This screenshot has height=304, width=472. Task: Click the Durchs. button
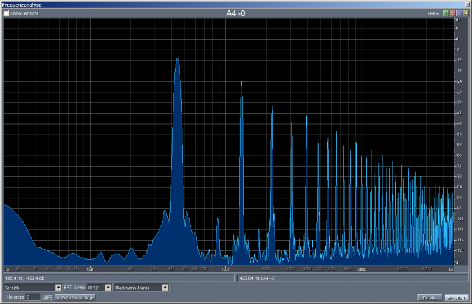(429, 297)
